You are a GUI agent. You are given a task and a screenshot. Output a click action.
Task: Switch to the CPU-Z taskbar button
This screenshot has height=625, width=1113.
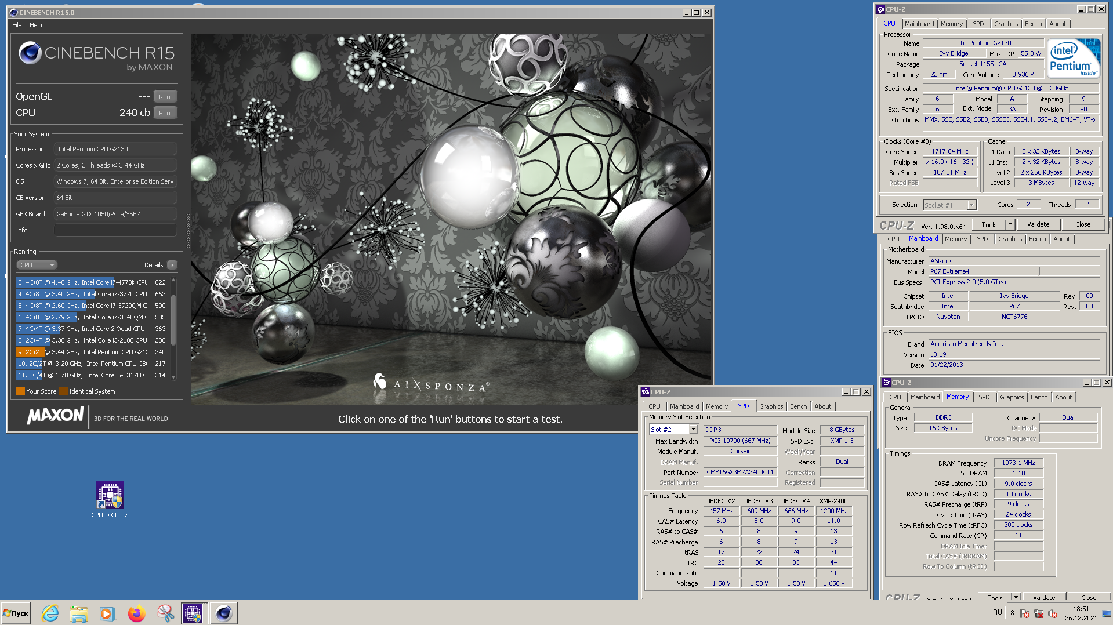pos(193,613)
